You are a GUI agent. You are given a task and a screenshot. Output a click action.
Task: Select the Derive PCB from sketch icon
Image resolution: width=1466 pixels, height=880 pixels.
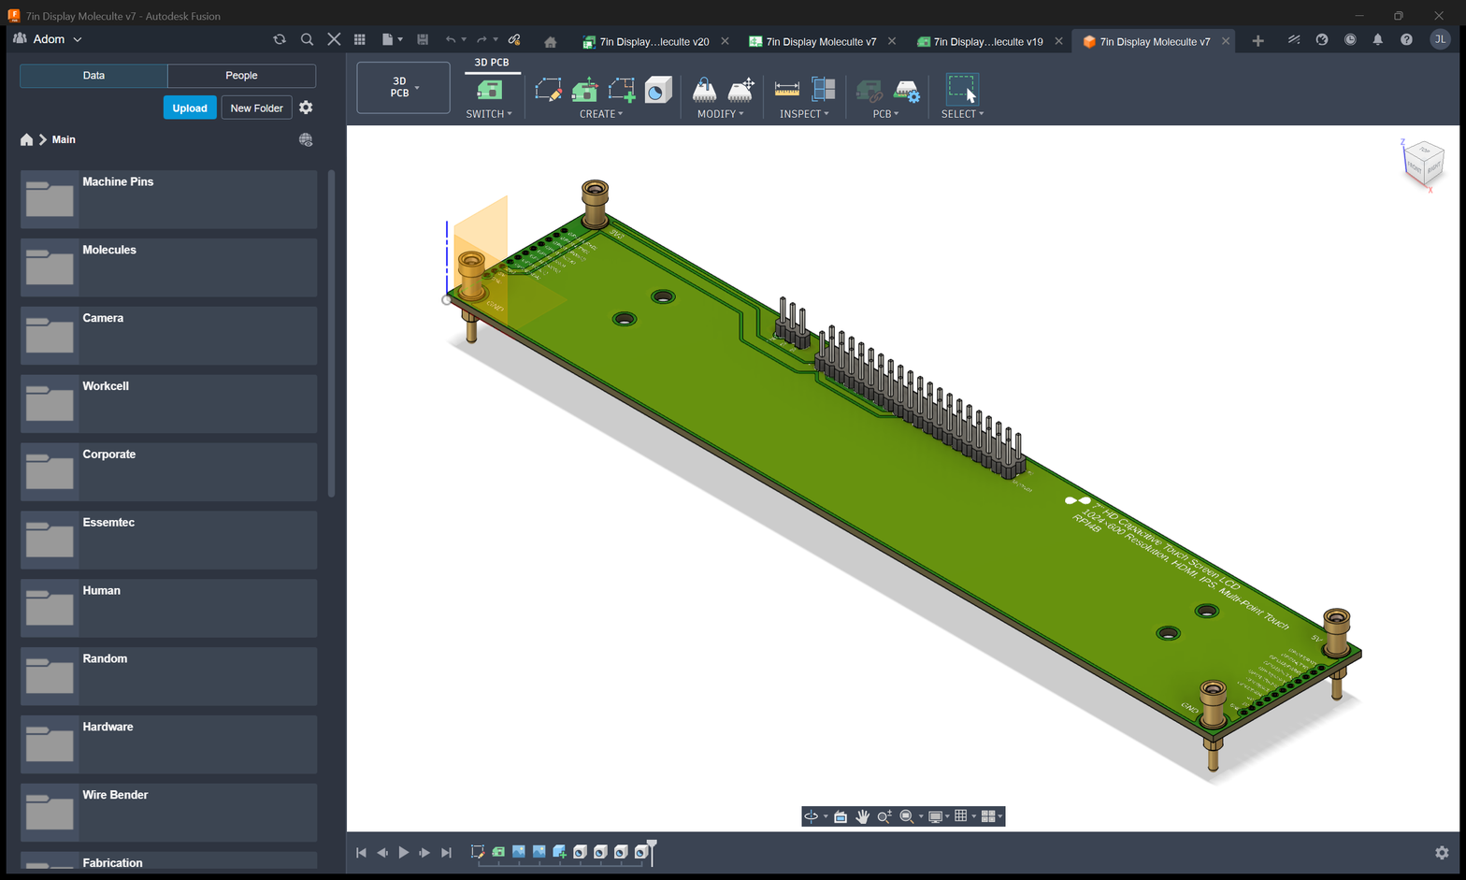pos(622,90)
